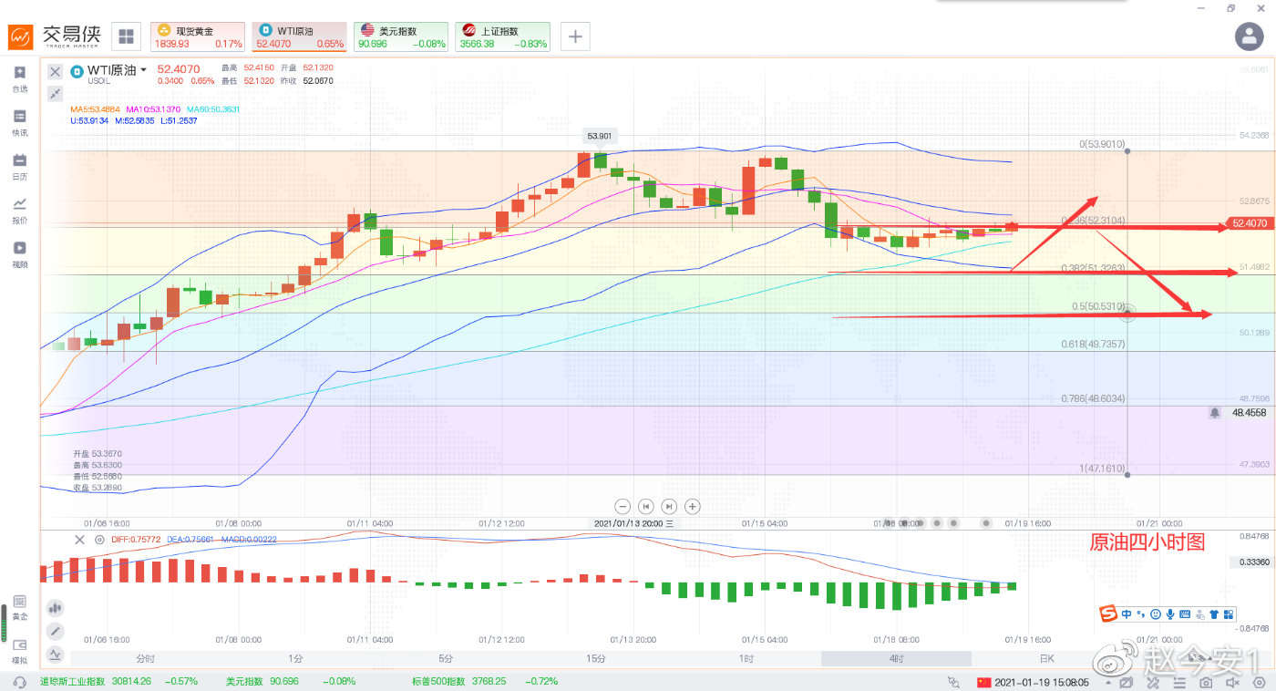The image size is (1276, 691).
Task: Select the 15分 timeframe
Action: [596, 658]
